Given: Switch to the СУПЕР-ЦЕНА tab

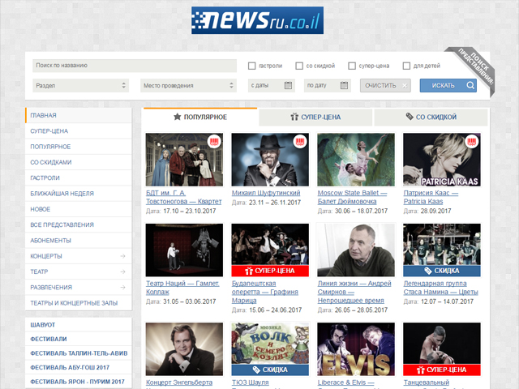Looking at the screenshot, I should coord(315,117).
